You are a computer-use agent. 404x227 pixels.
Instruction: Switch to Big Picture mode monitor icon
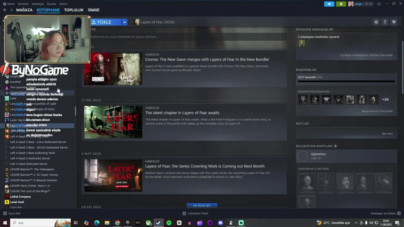point(379,4)
